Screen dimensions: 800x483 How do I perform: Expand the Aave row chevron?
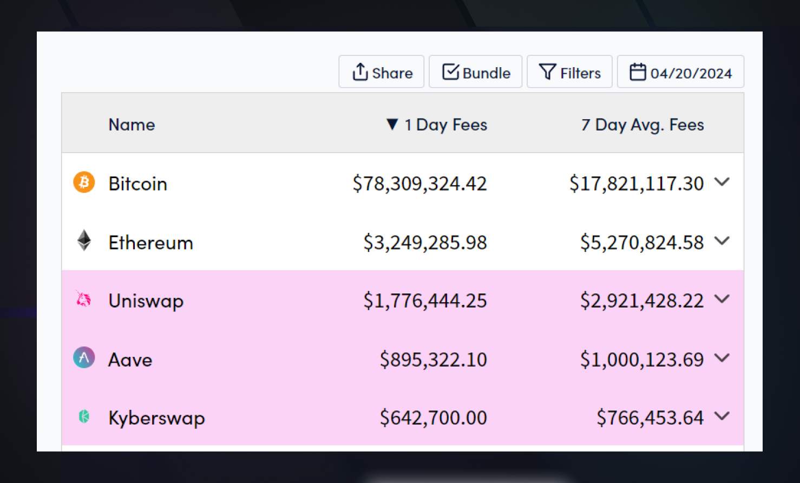[x=722, y=357]
